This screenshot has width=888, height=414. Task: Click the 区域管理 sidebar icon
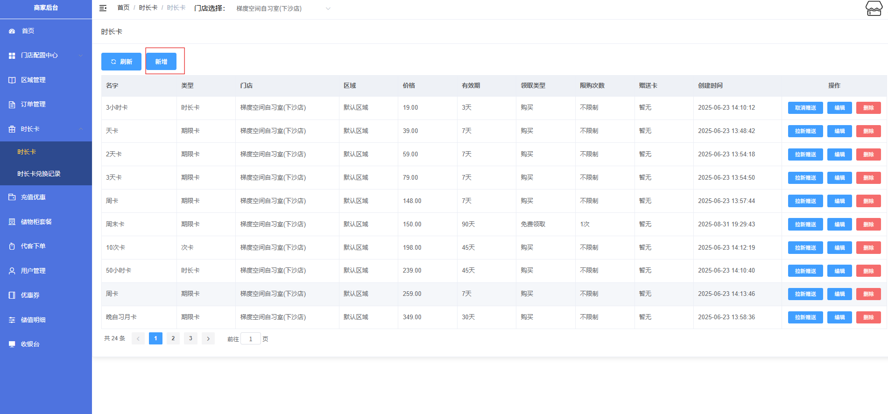tap(12, 80)
